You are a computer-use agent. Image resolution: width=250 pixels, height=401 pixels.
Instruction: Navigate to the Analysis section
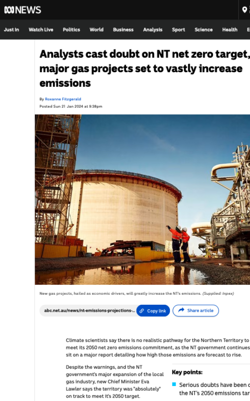tap(153, 30)
